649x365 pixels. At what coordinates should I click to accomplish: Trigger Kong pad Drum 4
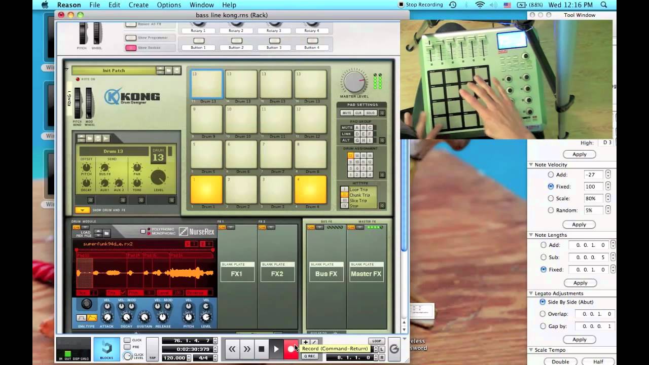tap(311, 190)
